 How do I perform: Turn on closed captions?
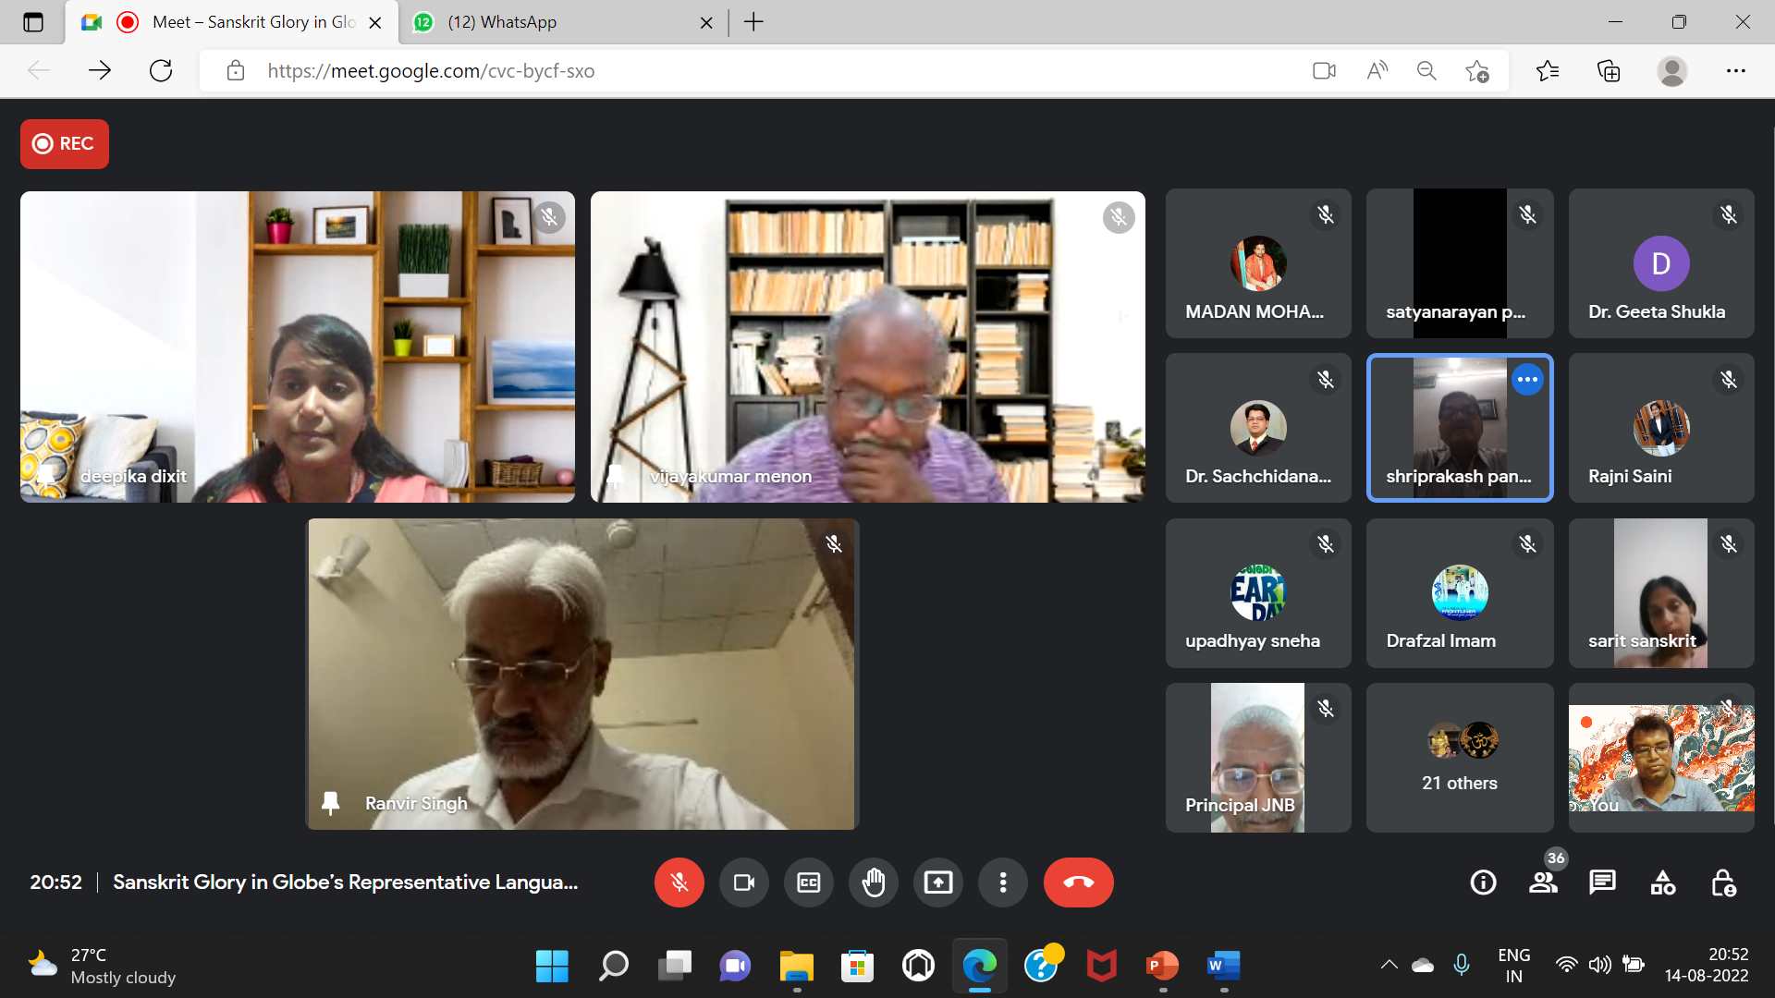pyautogui.click(x=808, y=882)
